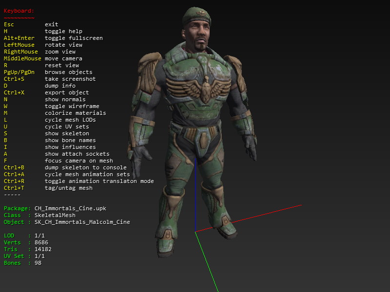This screenshot has width=390, height=292.
Task: Click the Verts count 8686
Action: pos(43,242)
